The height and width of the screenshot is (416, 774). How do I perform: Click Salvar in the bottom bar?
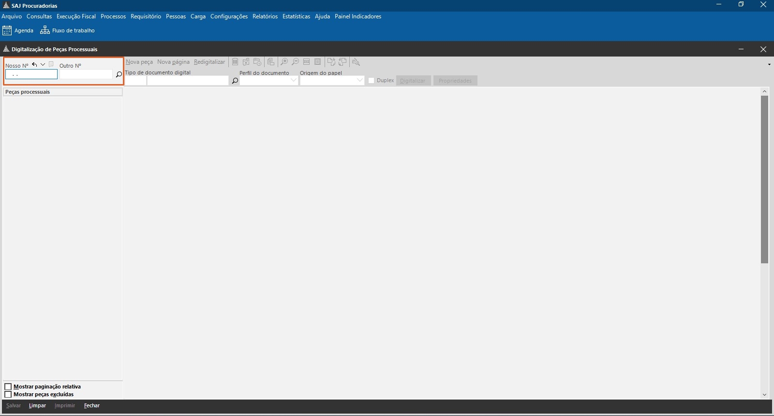pos(14,405)
